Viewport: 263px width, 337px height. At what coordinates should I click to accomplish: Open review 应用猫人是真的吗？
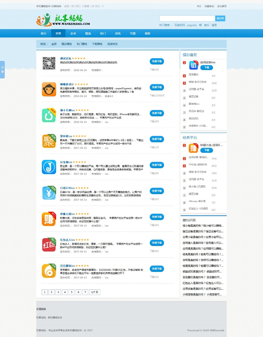(x=203, y=243)
